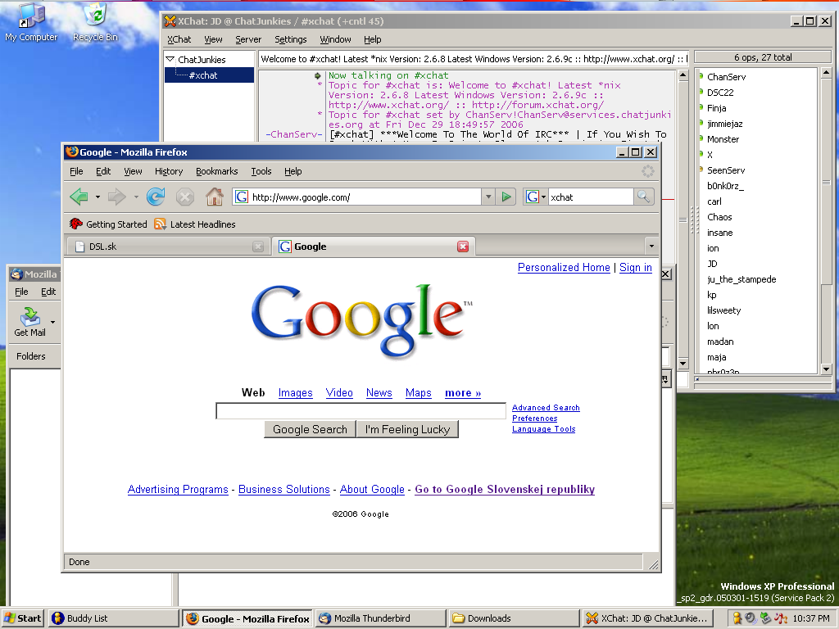Click the Firefox URL address field
The height and width of the screenshot is (629, 839).
coord(365,197)
